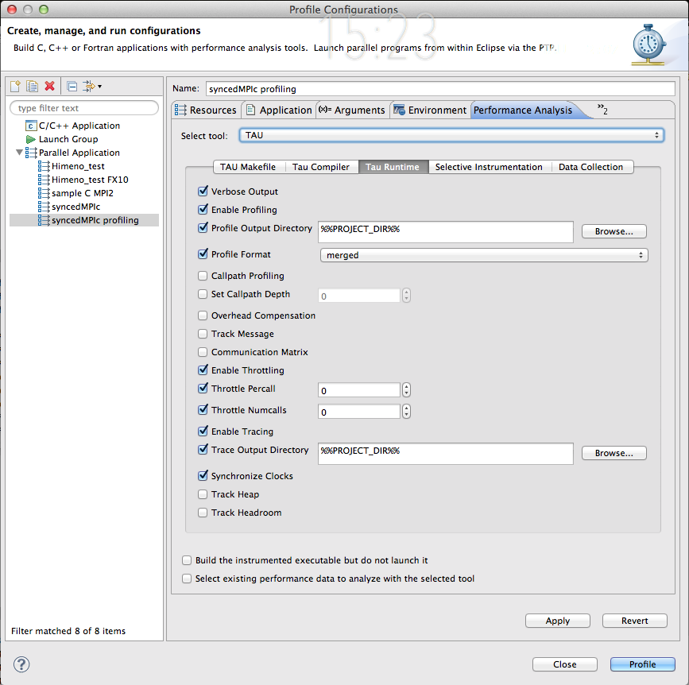
Task: Increment the Throttle Percall stepper
Action: 407,386
